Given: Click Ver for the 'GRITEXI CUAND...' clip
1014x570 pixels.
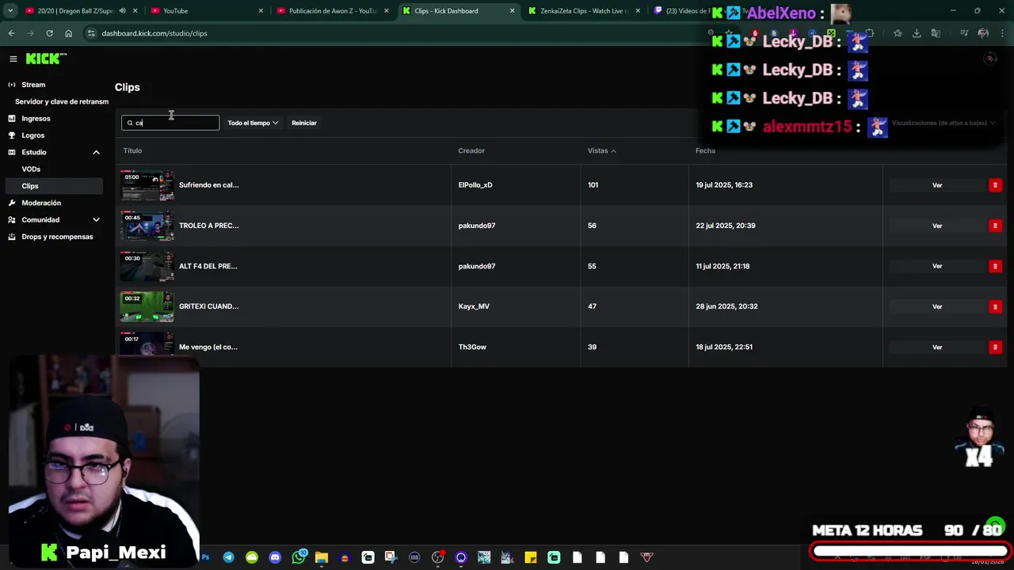Looking at the screenshot, I should 937,306.
